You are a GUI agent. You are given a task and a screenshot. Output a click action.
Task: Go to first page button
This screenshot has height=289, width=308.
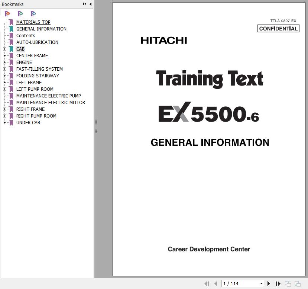[207, 283]
